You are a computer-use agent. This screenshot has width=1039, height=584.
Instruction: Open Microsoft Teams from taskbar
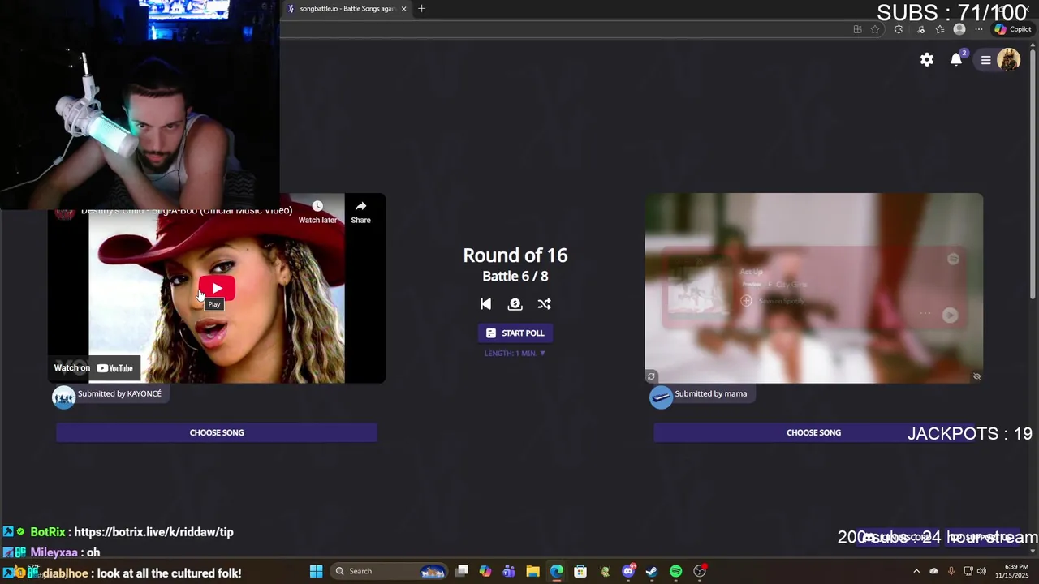click(509, 571)
